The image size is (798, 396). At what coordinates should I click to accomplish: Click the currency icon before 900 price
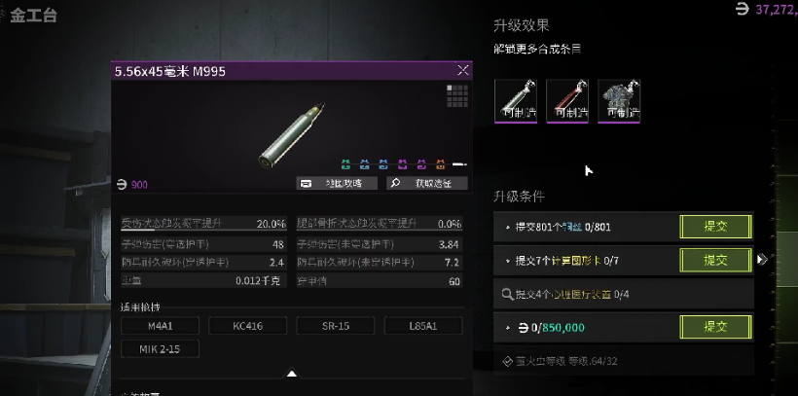tap(121, 184)
